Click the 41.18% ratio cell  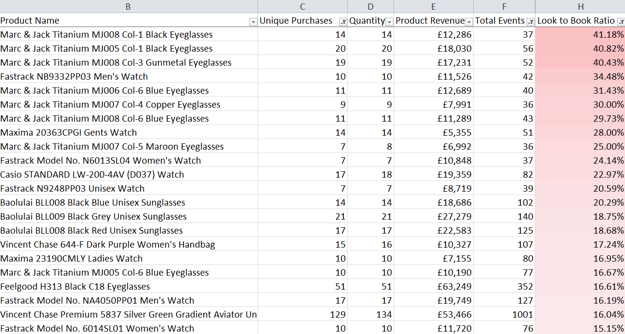[580, 34]
